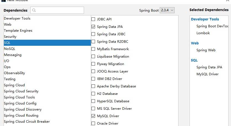Tick the H2 Database checkbox
The height and width of the screenshot is (126, 231).
point(93,94)
